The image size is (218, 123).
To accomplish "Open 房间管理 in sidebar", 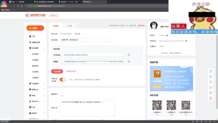I will coord(35,54).
